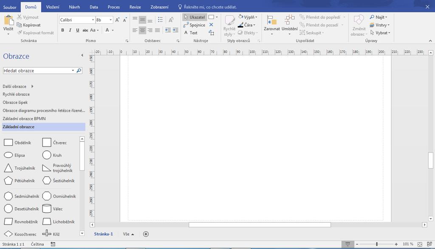Pick the Trojúhelník shape

pyautogui.click(x=20, y=168)
